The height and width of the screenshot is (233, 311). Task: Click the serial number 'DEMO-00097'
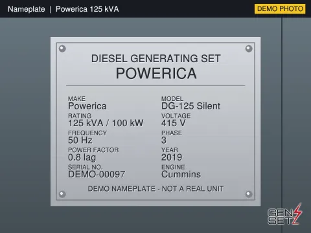(x=97, y=174)
